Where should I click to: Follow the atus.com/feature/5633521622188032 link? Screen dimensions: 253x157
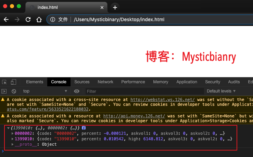(48, 109)
